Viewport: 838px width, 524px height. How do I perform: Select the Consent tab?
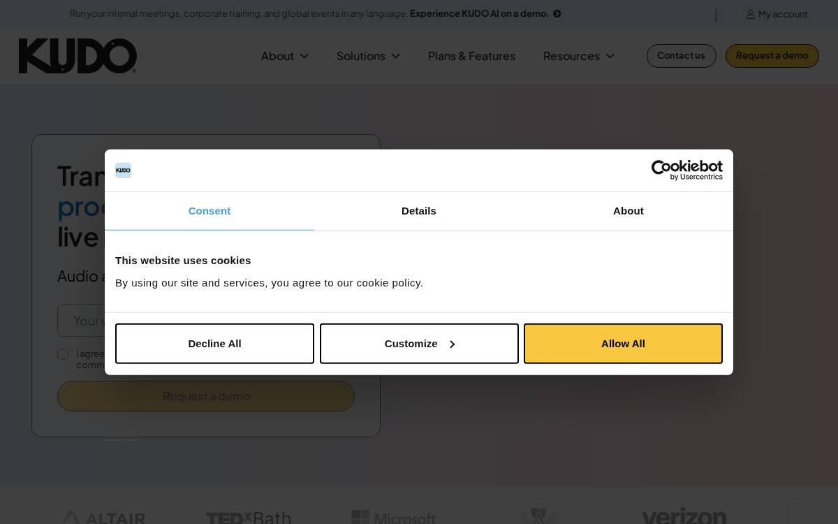209,211
